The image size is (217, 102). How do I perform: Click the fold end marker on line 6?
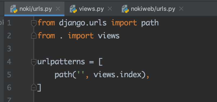34,87
